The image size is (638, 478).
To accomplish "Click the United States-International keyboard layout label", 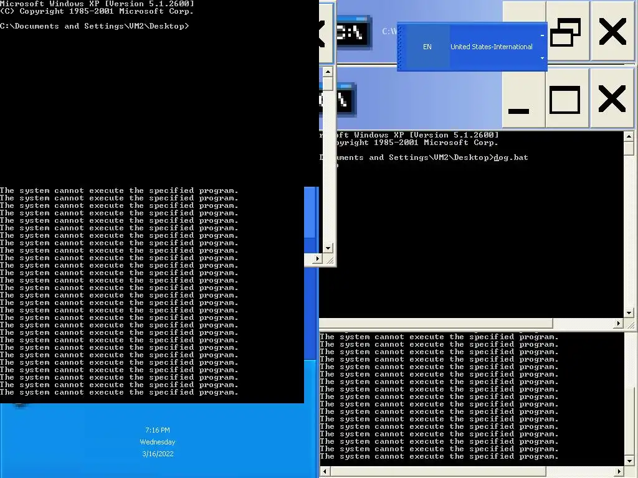I will [x=491, y=47].
